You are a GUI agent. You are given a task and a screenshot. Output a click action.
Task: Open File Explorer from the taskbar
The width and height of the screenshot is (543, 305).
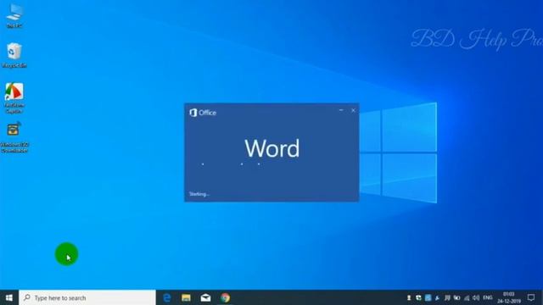tap(186, 297)
